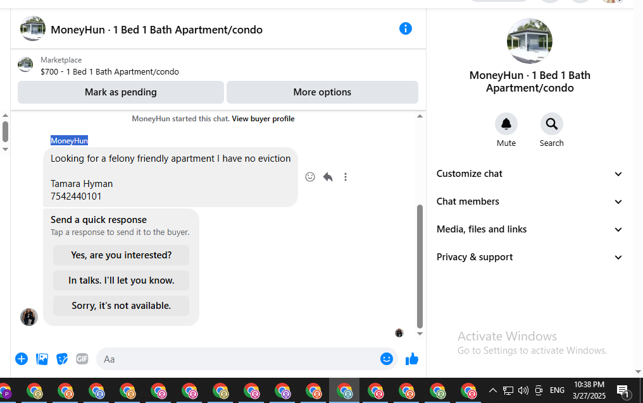The height and width of the screenshot is (403, 643).
Task: Click the $700 Marketplace listing title
Action: 109,72
